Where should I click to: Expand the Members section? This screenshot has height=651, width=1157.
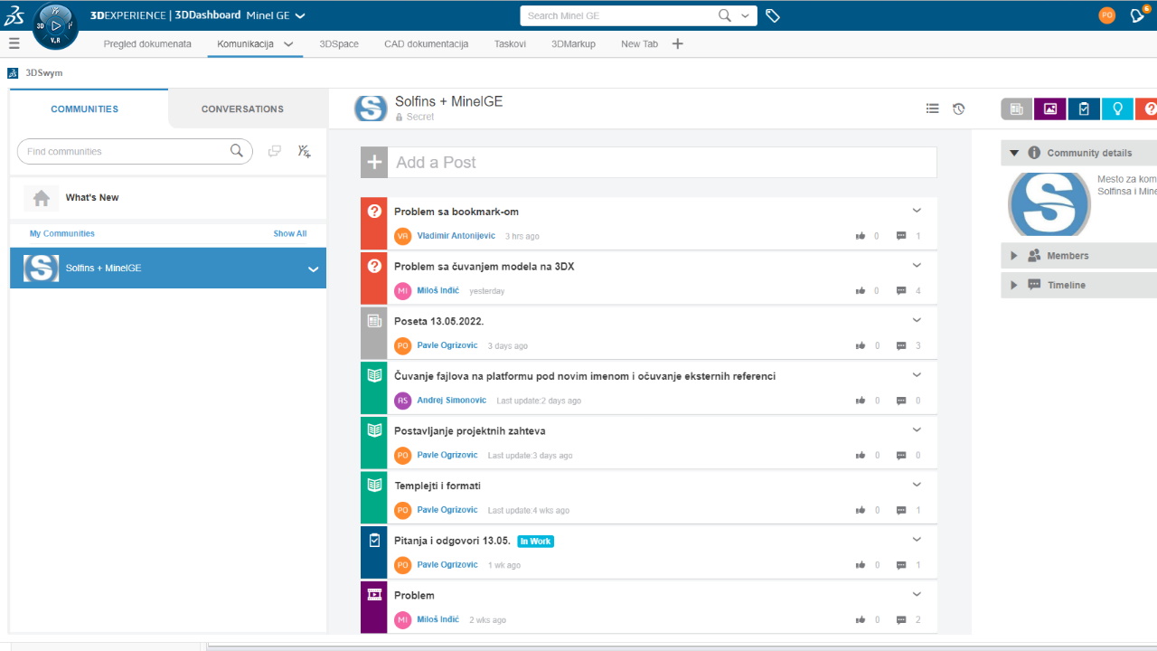1013,255
